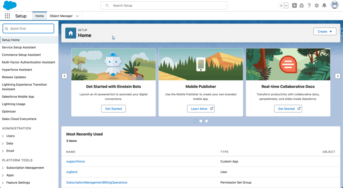Open SubscriptionManagementBillingOperations link
The image size is (343, 188).
pyautogui.click(x=97, y=182)
